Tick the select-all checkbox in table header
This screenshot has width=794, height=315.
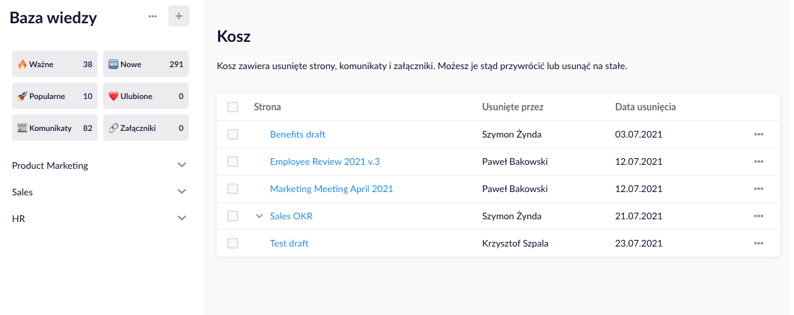click(233, 107)
